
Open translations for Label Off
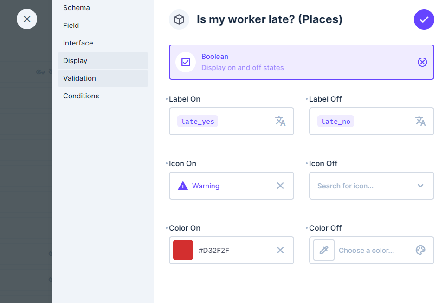point(420,121)
